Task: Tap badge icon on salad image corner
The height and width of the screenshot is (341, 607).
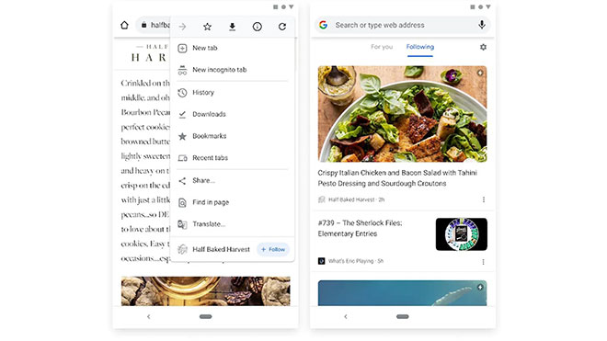Action: click(x=480, y=73)
